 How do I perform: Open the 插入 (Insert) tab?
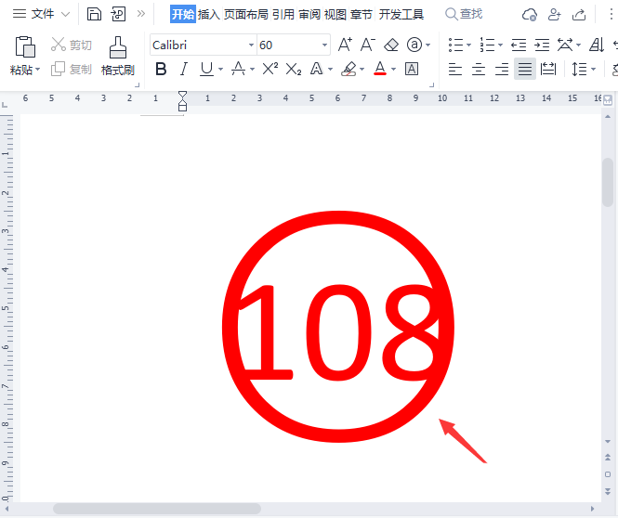point(209,14)
